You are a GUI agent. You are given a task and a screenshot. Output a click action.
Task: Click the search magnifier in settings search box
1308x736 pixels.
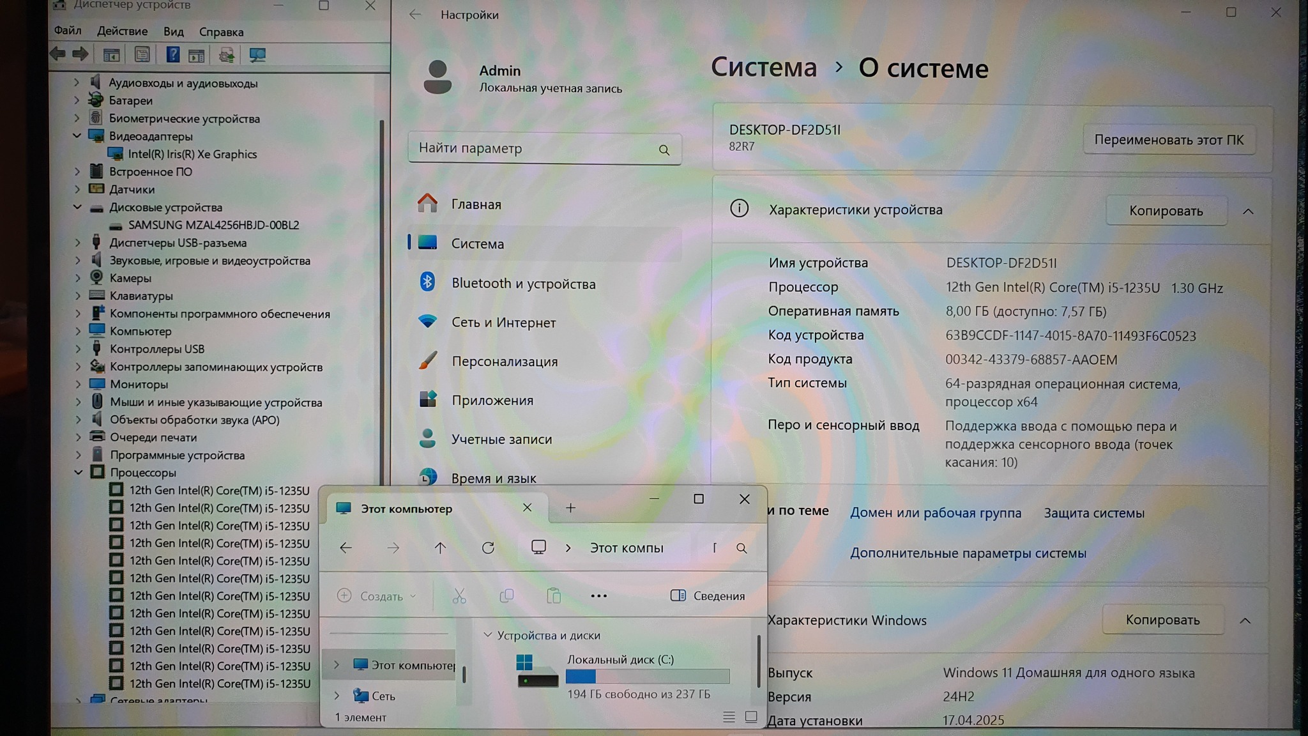coord(664,150)
